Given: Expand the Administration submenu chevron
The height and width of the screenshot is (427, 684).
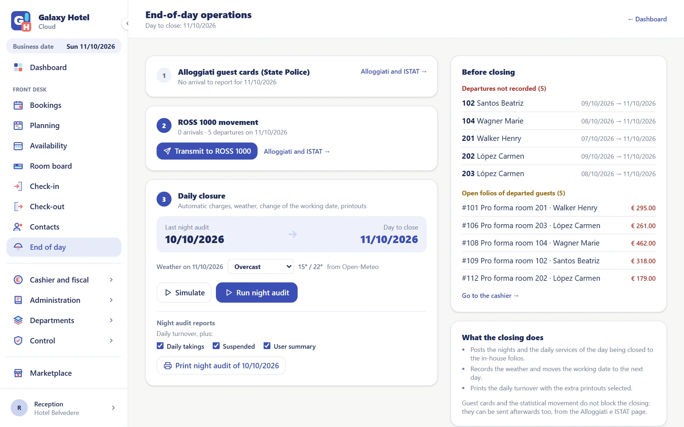Looking at the screenshot, I should click(x=111, y=300).
